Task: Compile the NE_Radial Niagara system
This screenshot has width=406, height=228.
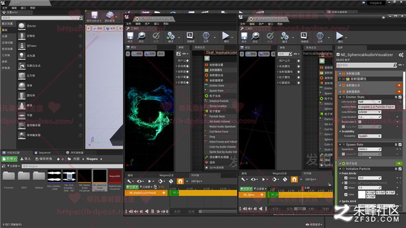Action: point(171,37)
